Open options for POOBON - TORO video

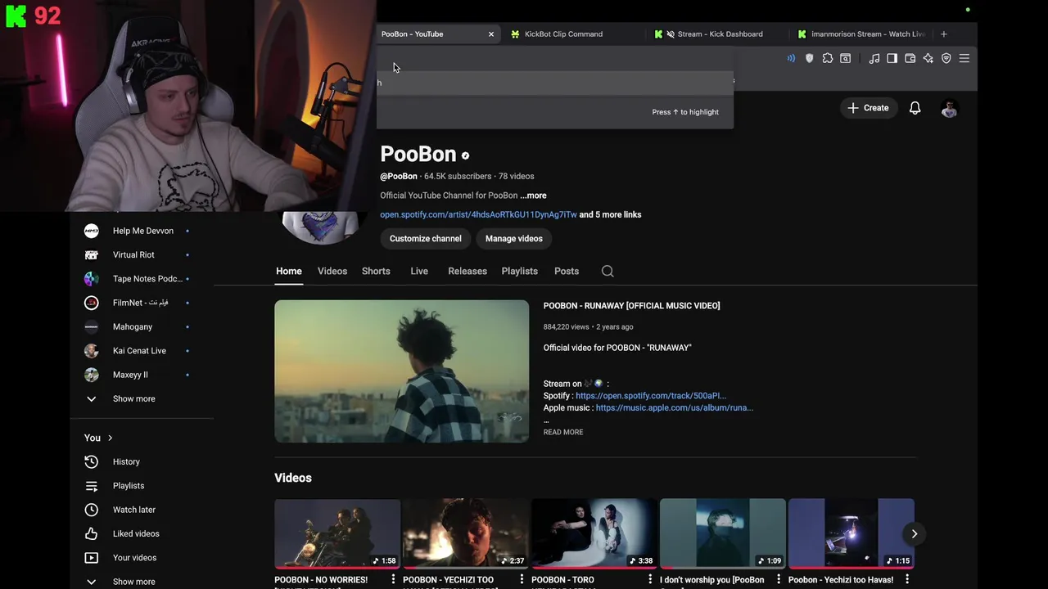point(650,579)
